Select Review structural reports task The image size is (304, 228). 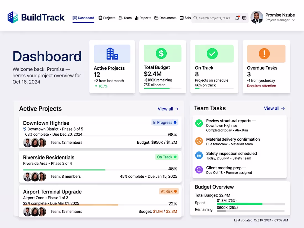pyautogui.click(x=231, y=121)
